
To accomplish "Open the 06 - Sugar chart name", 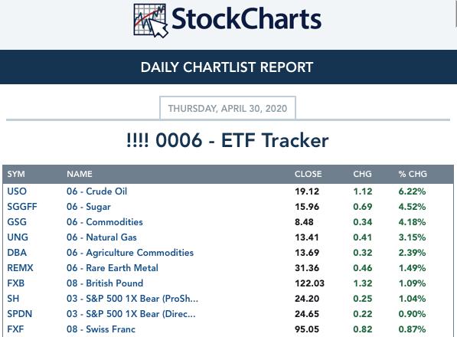I will (x=89, y=207).
